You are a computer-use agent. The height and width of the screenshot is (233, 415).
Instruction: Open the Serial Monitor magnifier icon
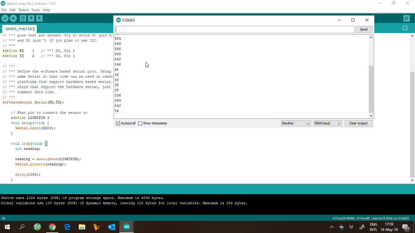pos(406,19)
